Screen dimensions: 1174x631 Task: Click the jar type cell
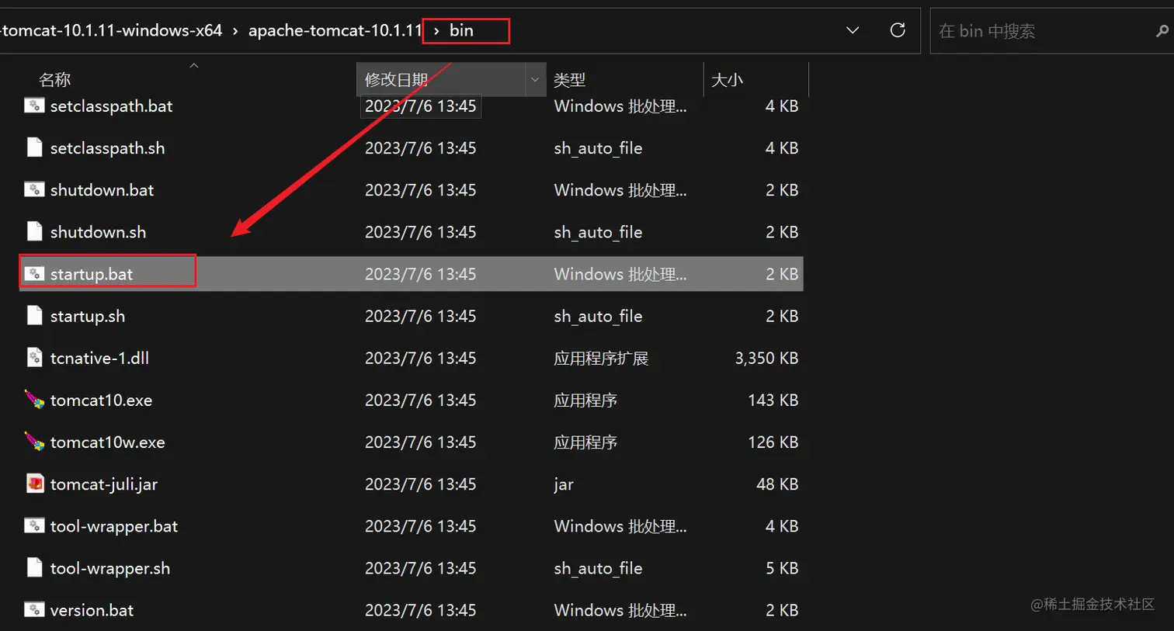564,484
